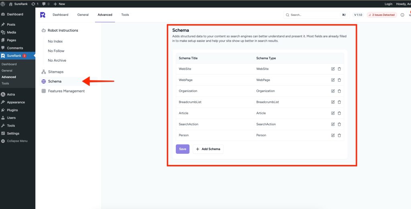This screenshot has height=209, width=411.
Task: Open SureRank General submenu item
Action: [x=7, y=70]
